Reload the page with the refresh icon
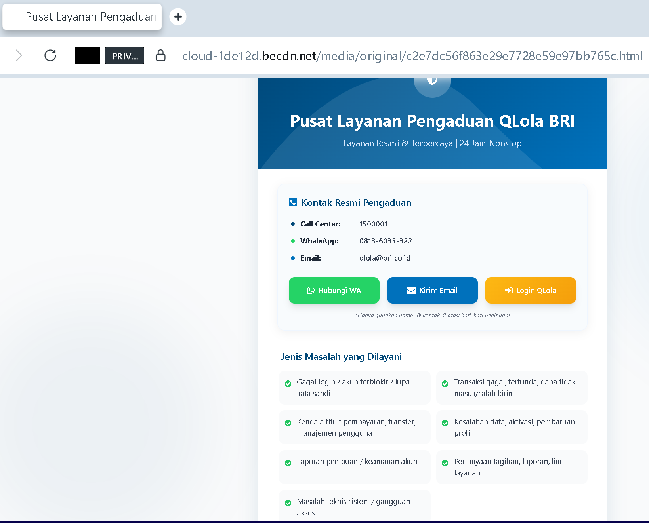649x523 pixels. click(50, 55)
